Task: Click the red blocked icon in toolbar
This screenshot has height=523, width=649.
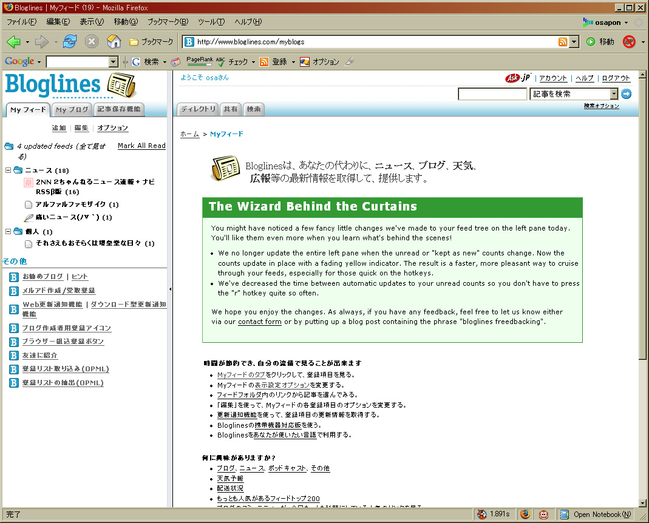Action: click(629, 42)
